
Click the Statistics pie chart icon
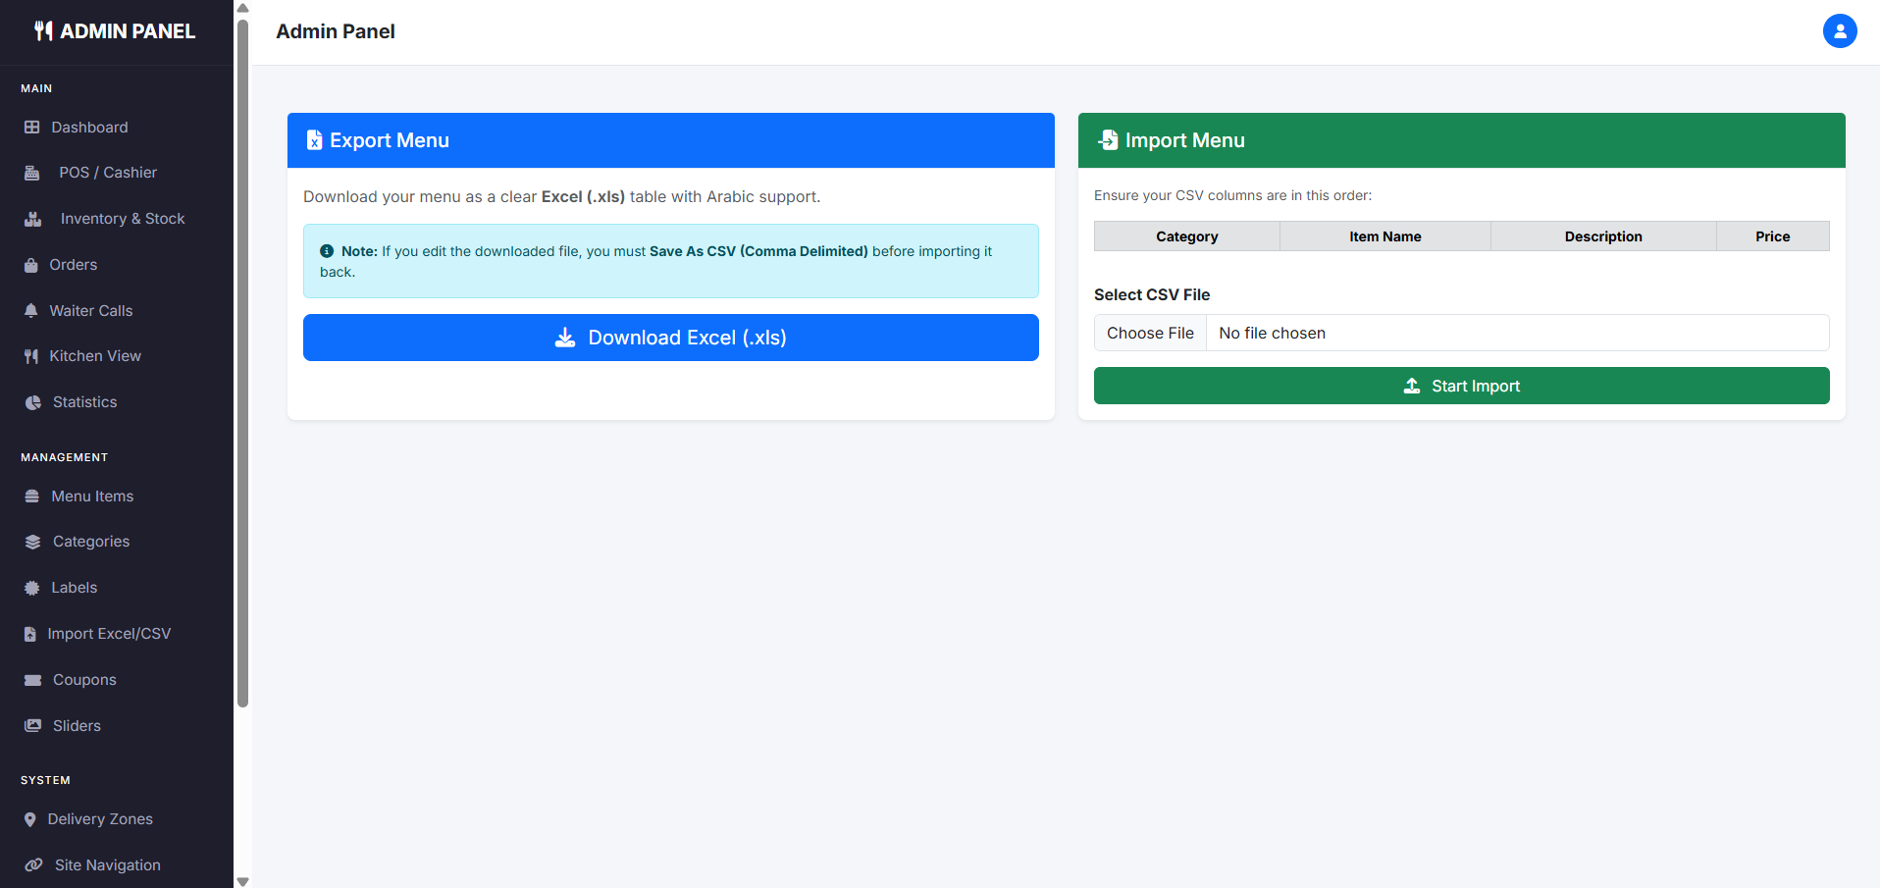tap(33, 402)
